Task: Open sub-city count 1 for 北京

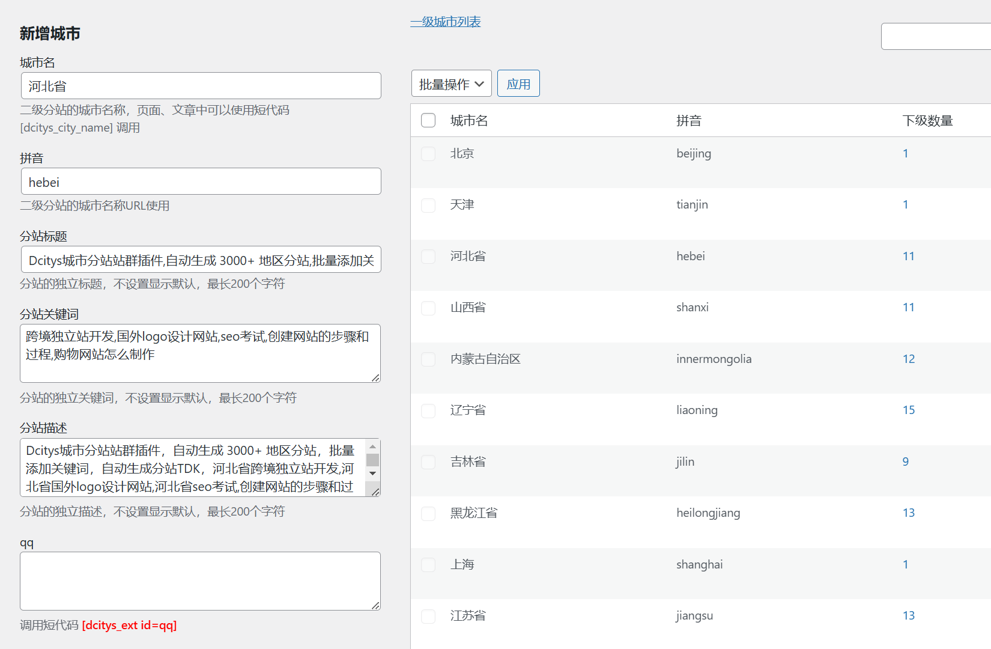Action: pos(906,153)
